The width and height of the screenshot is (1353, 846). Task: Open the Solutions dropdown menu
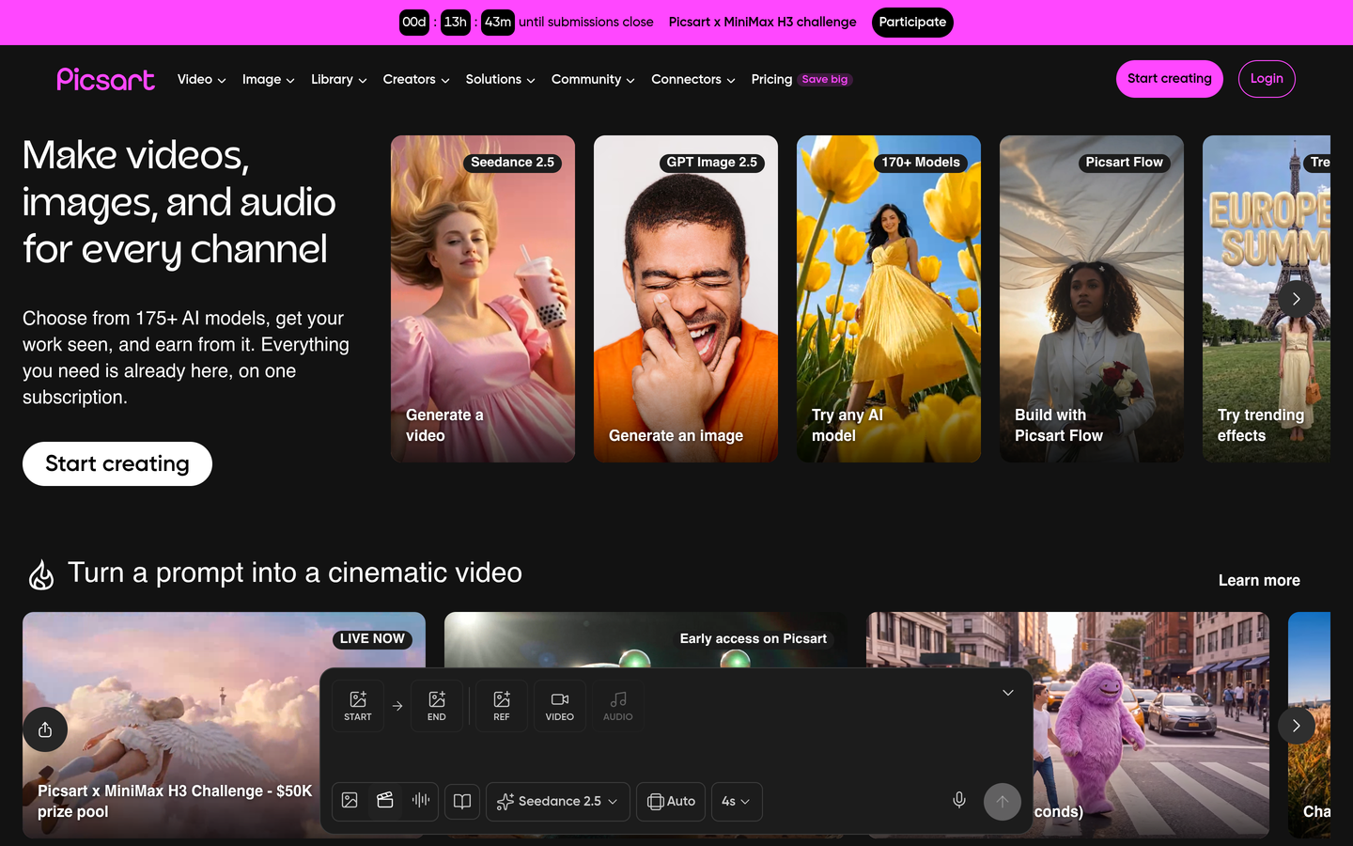pyautogui.click(x=501, y=79)
